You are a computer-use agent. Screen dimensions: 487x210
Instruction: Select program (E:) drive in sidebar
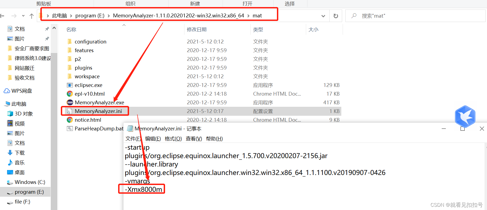coord(25,192)
